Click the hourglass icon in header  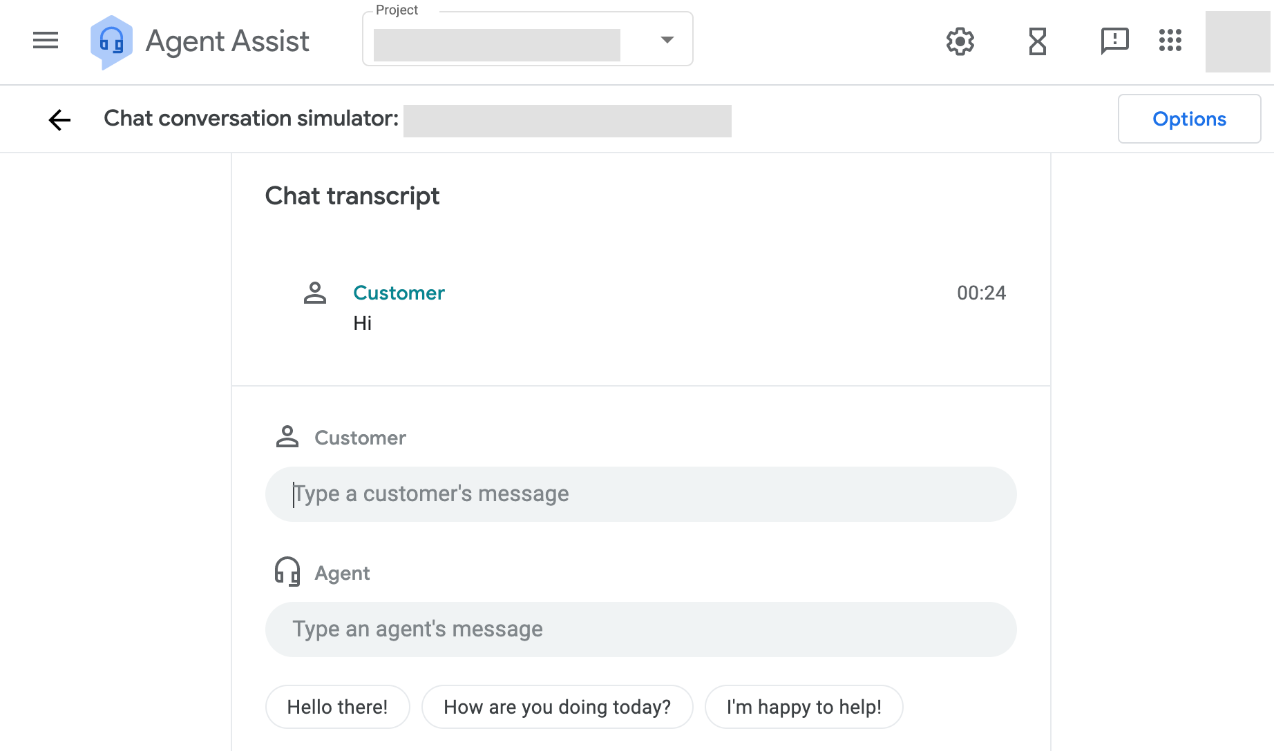click(1037, 41)
